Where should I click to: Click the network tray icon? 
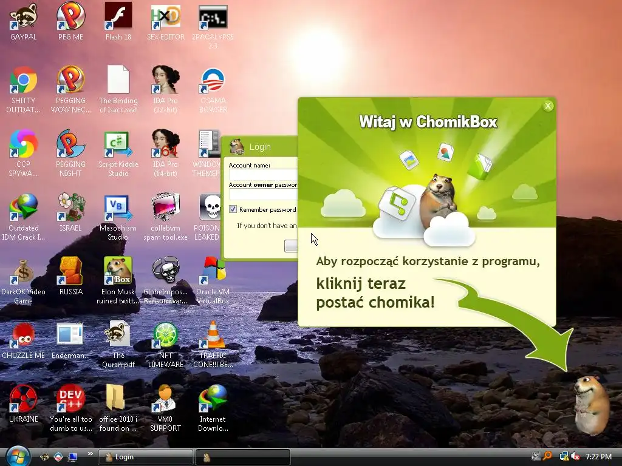(563, 456)
